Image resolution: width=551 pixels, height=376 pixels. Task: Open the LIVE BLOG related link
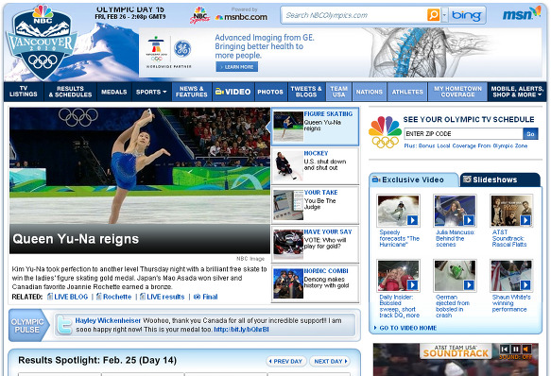click(67, 297)
